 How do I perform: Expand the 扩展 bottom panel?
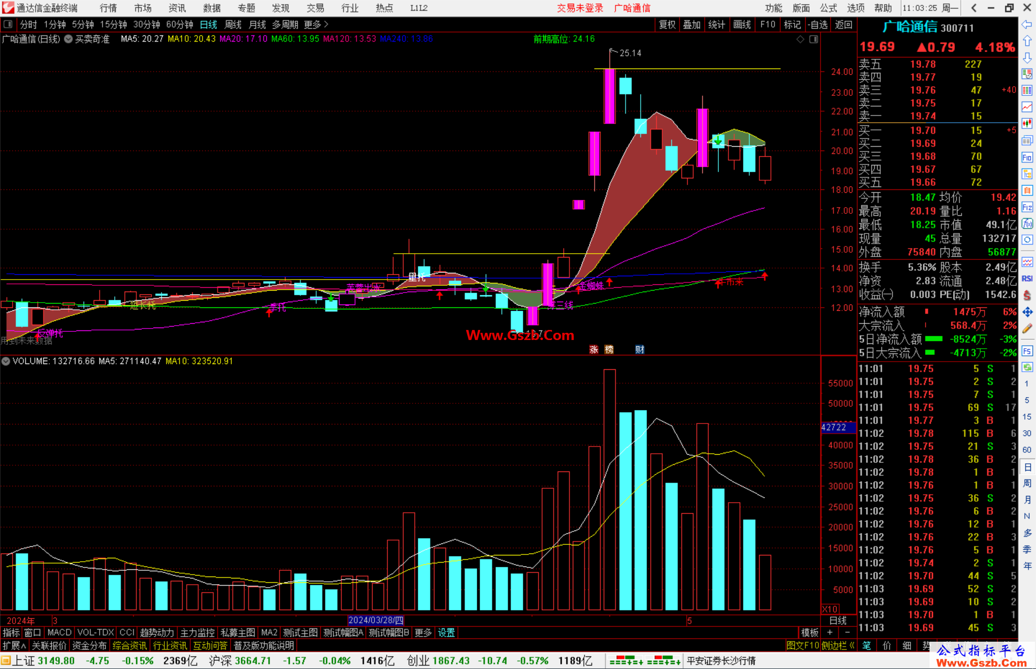[14, 646]
